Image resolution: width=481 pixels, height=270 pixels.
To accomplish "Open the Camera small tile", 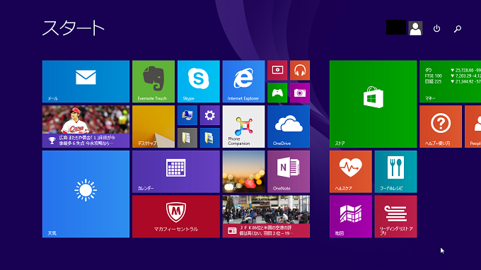I will [x=300, y=93].
